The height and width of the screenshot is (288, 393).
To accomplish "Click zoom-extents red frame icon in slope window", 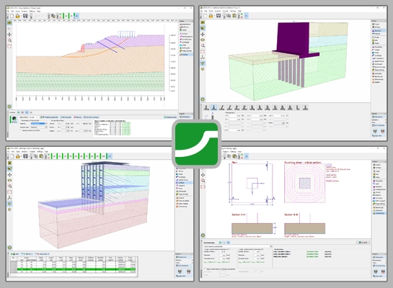I will (x=9, y=46).
